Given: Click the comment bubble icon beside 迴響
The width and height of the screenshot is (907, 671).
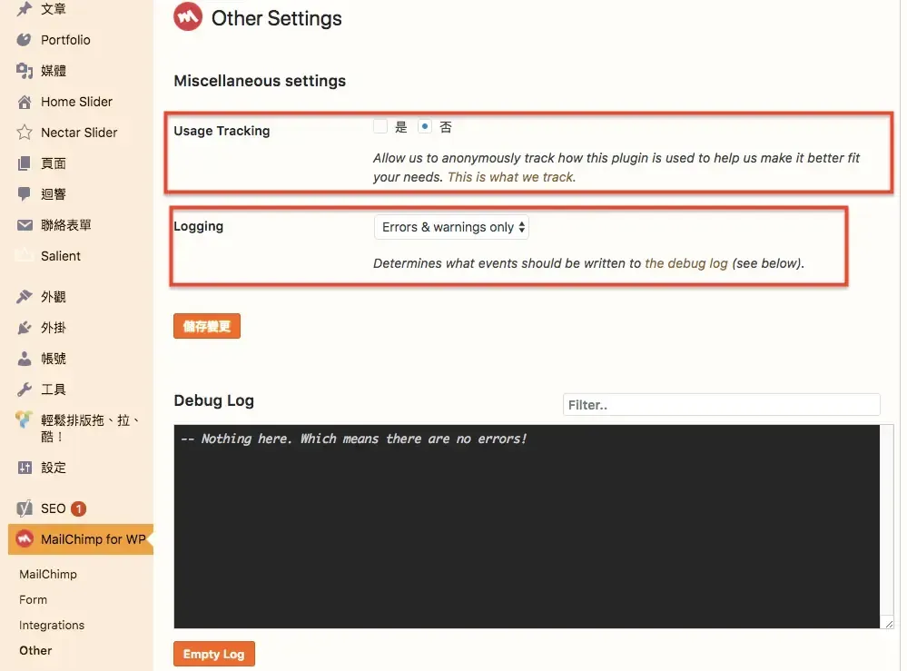Looking at the screenshot, I should 24,194.
